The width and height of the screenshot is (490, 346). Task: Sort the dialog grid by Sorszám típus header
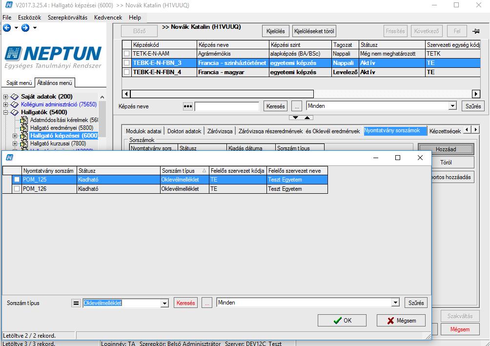pos(184,171)
